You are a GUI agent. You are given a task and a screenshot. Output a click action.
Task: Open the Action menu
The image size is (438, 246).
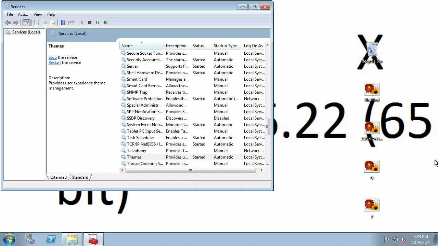click(x=23, y=14)
